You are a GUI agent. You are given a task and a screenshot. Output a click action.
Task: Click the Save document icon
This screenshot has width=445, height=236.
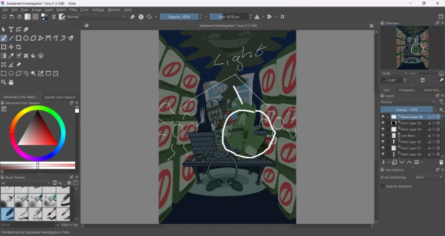click(x=19, y=17)
